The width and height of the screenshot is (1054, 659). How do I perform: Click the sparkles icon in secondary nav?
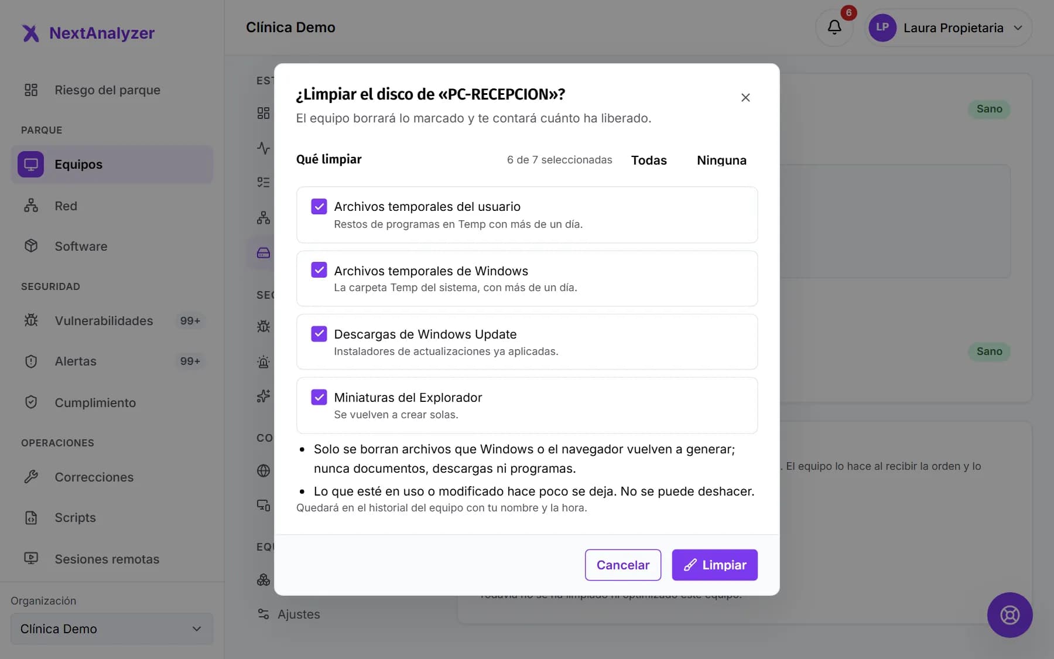263,396
